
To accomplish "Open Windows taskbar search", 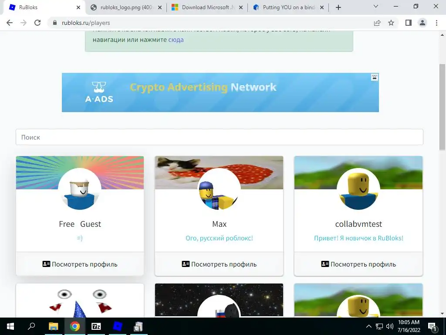I will pyautogui.click(x=31, y=326).
